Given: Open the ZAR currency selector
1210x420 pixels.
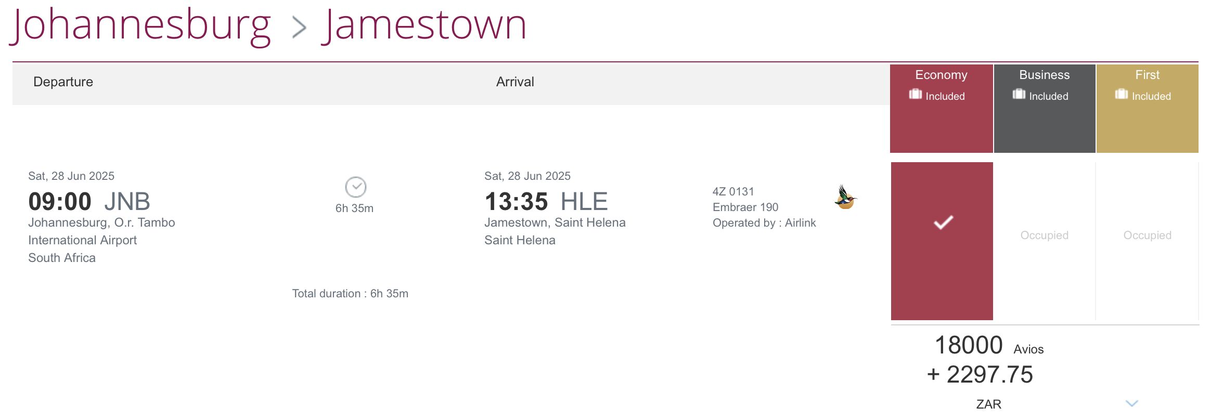Looking at the screenshot, I should 988,404.
